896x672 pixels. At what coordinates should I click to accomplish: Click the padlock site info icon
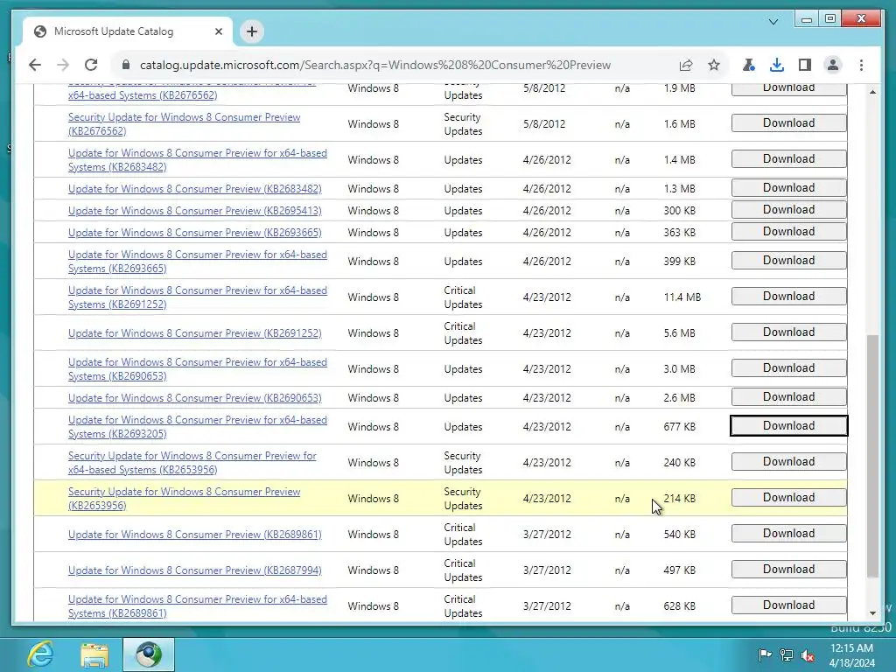(126, 65)
